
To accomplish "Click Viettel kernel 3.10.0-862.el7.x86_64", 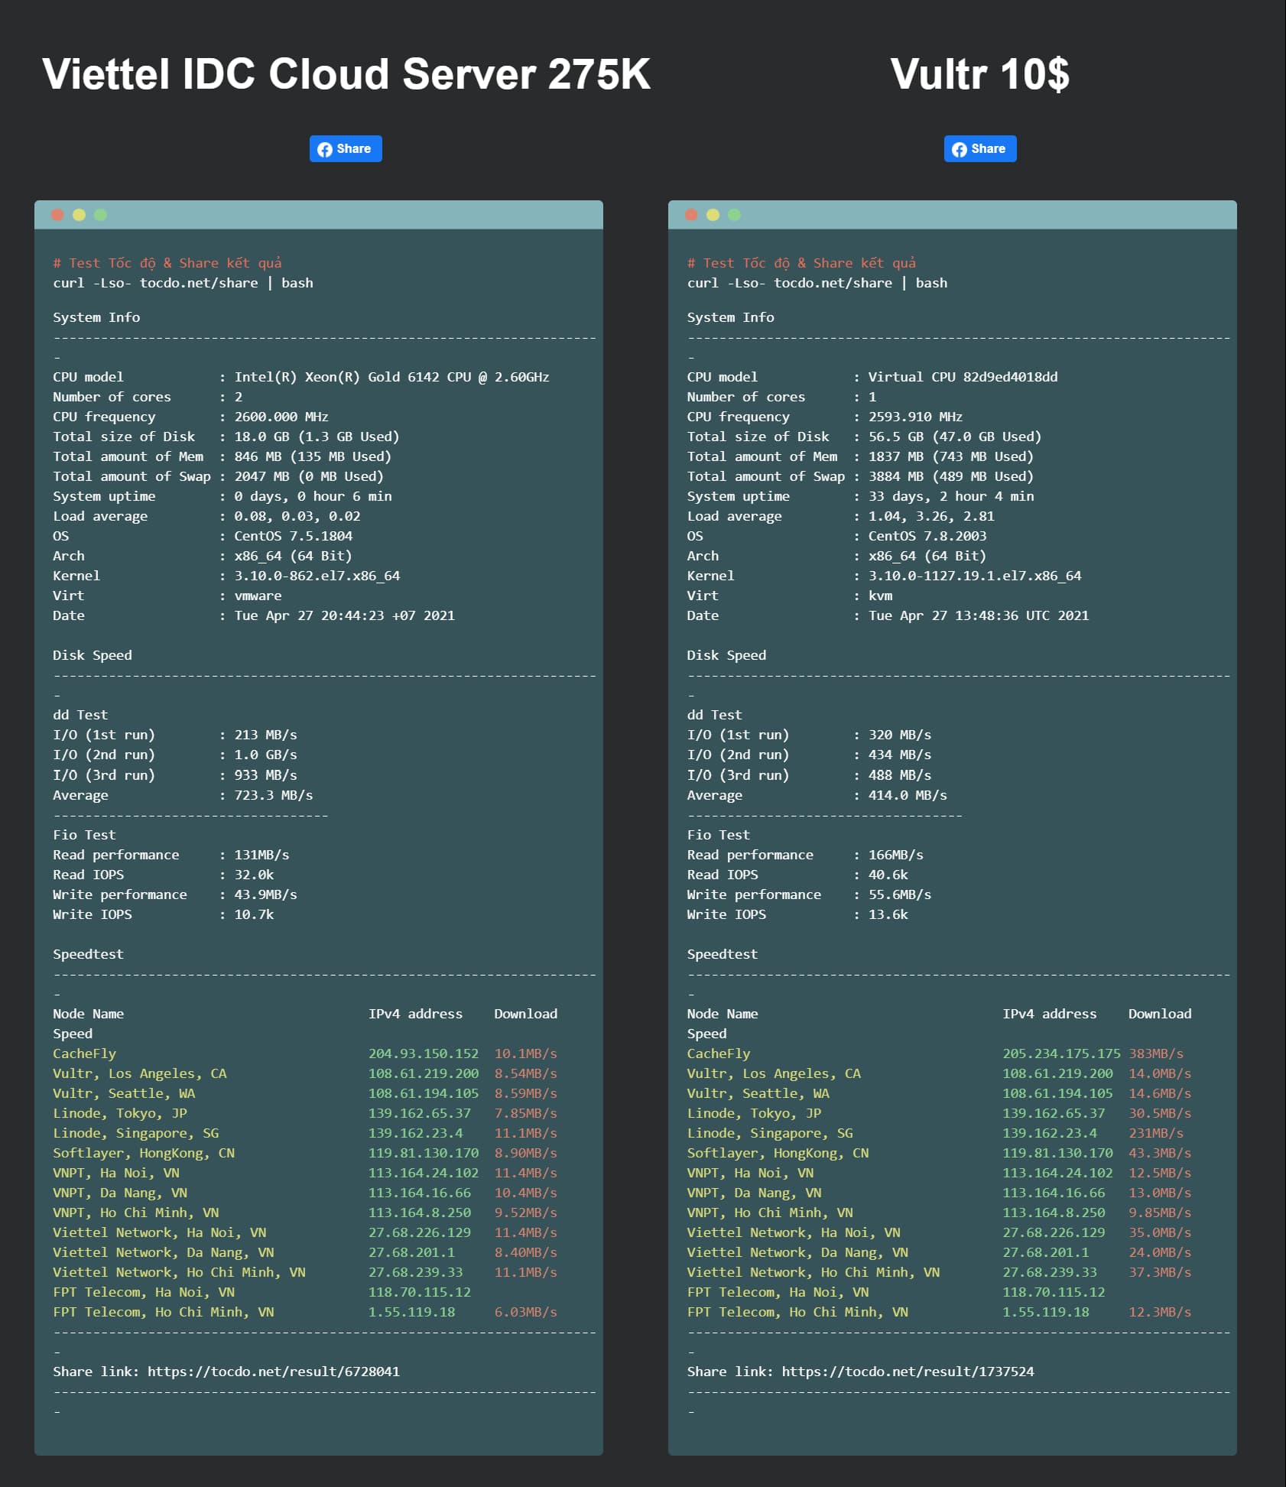I will 317,576.
